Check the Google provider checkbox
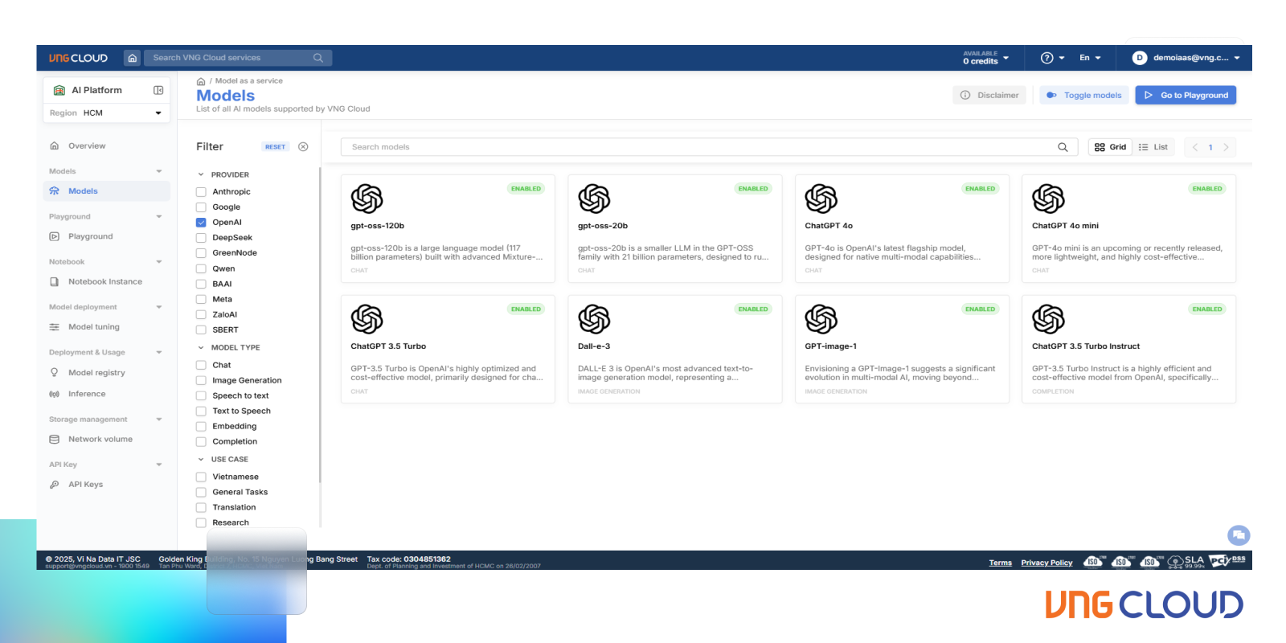The image size is (1286, 643). pos(201,207)
